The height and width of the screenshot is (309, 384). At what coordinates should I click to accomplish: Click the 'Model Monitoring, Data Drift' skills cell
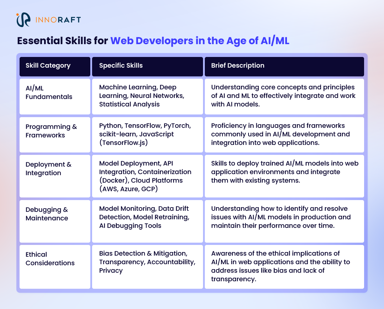[148, 221]
